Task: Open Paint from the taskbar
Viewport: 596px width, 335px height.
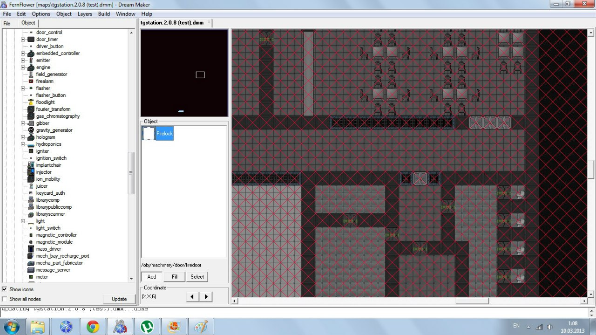Action: (201, 327)
